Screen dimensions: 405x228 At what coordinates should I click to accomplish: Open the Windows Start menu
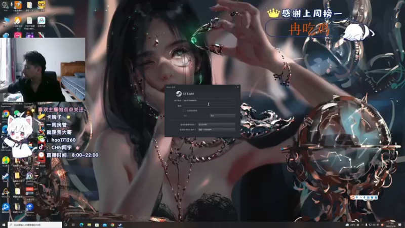coord(4,225)
